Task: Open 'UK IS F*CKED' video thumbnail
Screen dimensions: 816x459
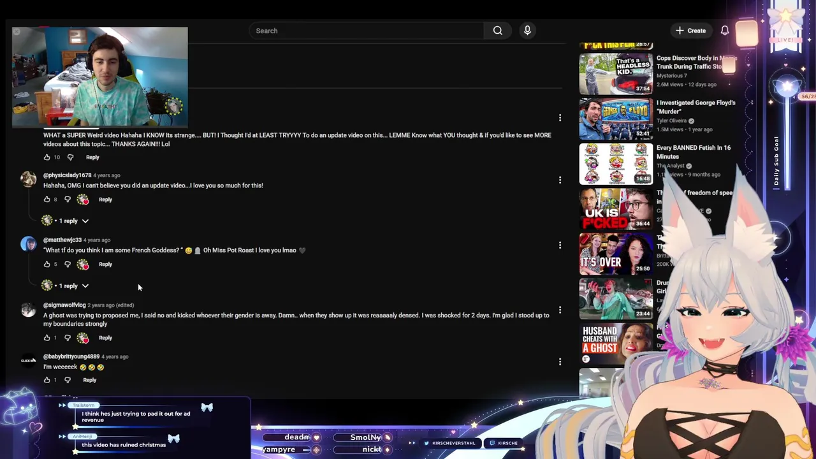Action: point(616,208)
